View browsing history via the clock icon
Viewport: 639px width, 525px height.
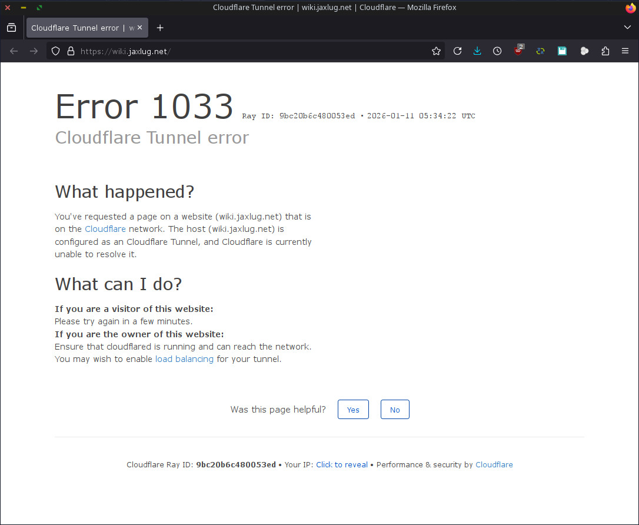497,51
